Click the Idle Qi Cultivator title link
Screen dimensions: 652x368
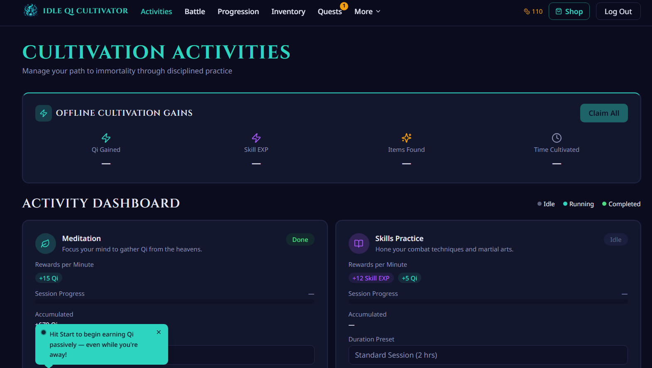pos(85,11)
